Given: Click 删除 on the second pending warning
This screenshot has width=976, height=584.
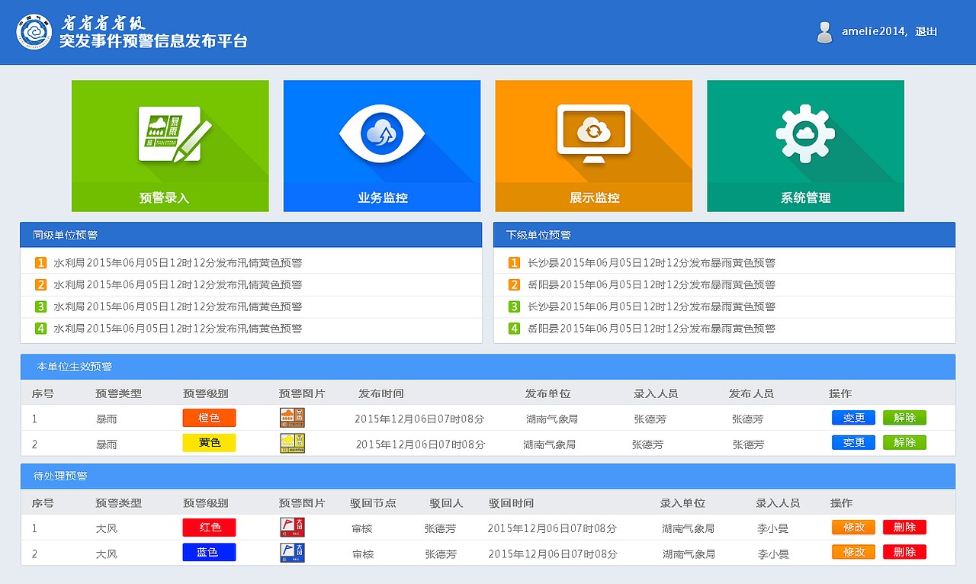Looking at the screenshot, I should click(x=904, y=551).
